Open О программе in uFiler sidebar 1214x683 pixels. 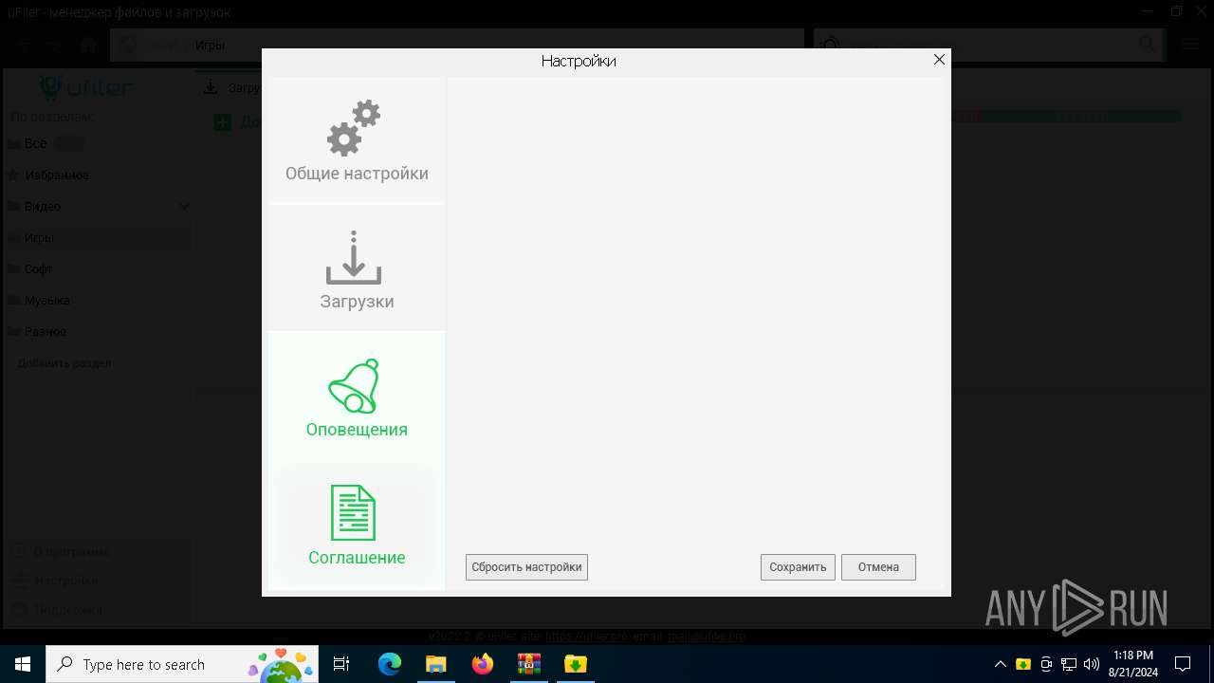coord(97,551)
